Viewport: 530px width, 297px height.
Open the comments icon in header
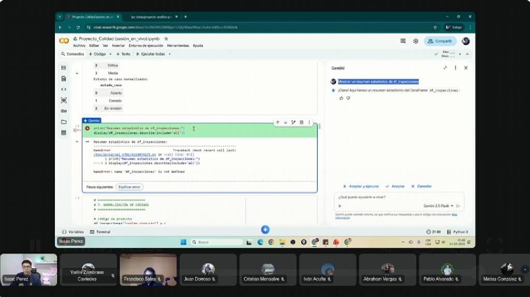[x=403, y=41]
